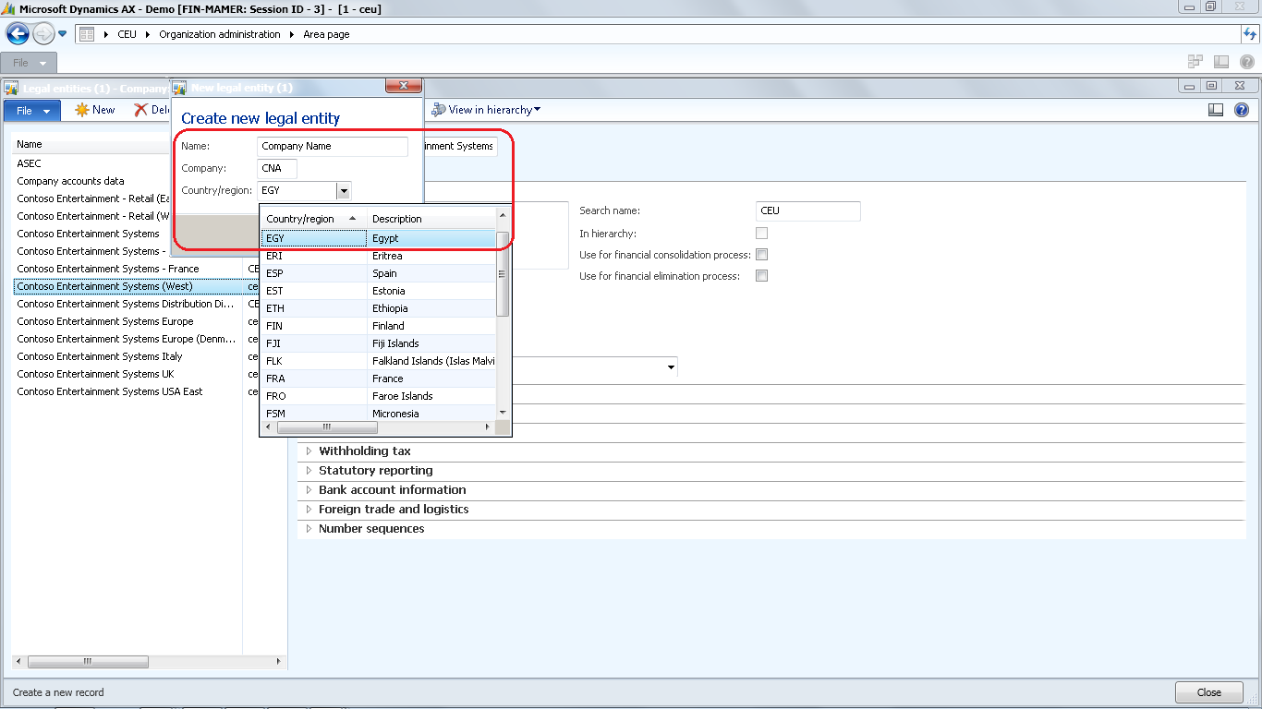Open the gray File menu in main window
Screen dimensions: 1262x709
coord(29,63)
